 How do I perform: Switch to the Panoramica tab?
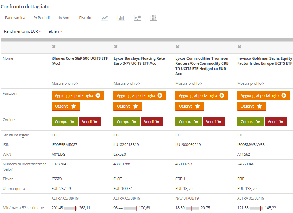point(15,18)
